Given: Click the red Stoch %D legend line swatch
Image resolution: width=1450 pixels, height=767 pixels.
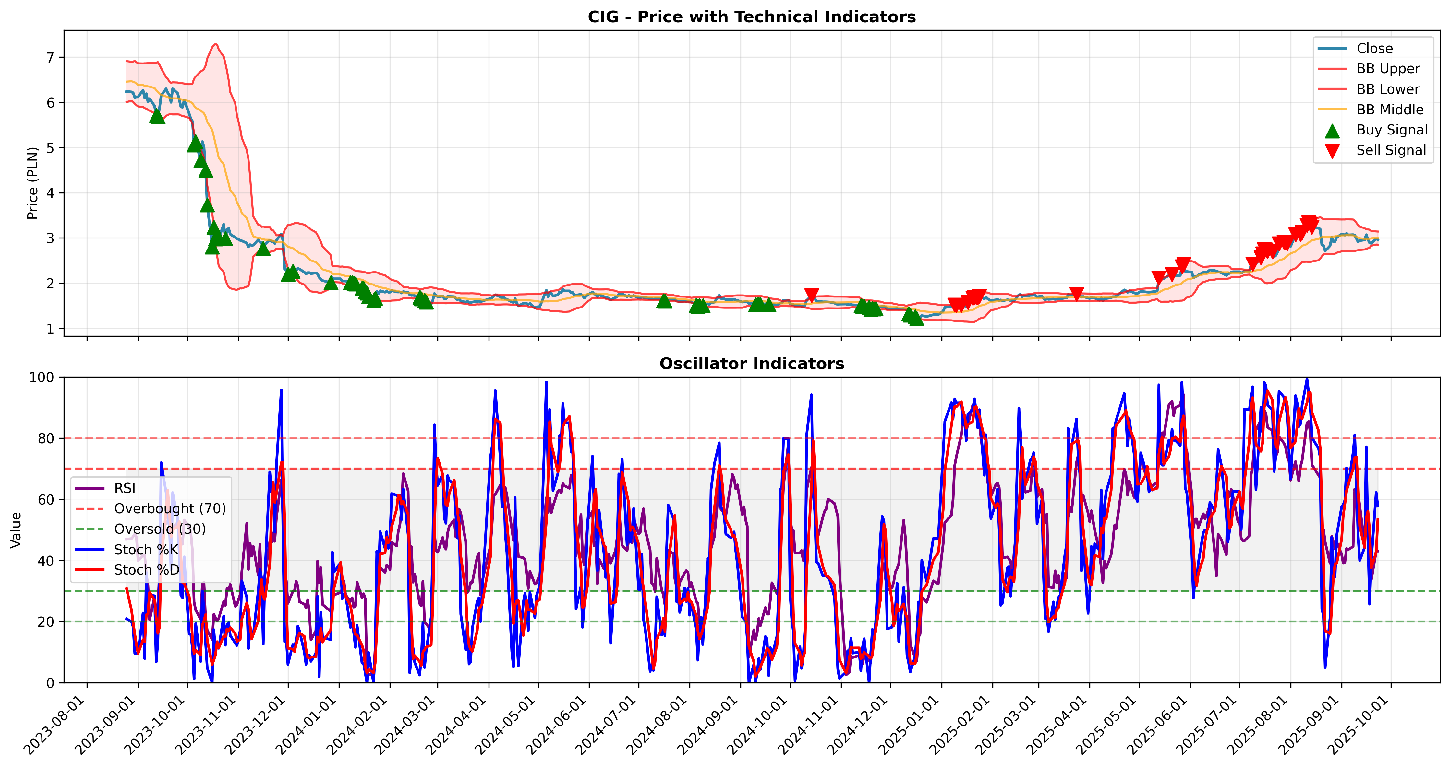Looking at the screenshot, I should pyautogui.click(x=90, y=570).
